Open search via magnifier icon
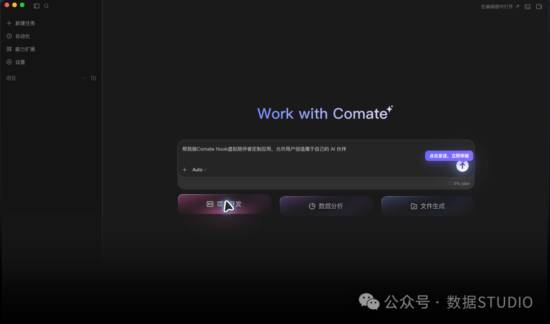This screenshot has height=324, width=550. pos(46,6)
